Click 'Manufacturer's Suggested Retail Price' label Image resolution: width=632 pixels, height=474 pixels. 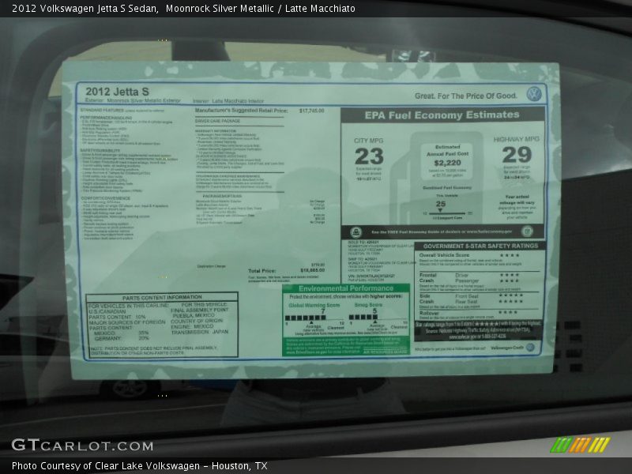(242, 111)
